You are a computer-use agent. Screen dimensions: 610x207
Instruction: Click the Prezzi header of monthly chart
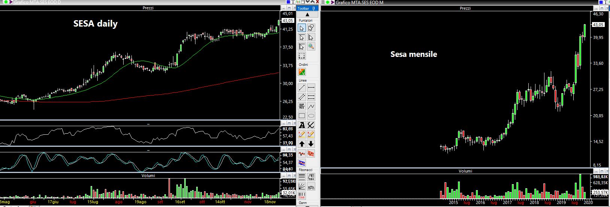[465, 8]
